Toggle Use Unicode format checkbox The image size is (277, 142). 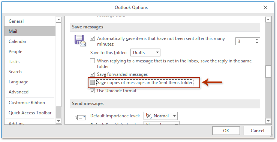[92, 91]
